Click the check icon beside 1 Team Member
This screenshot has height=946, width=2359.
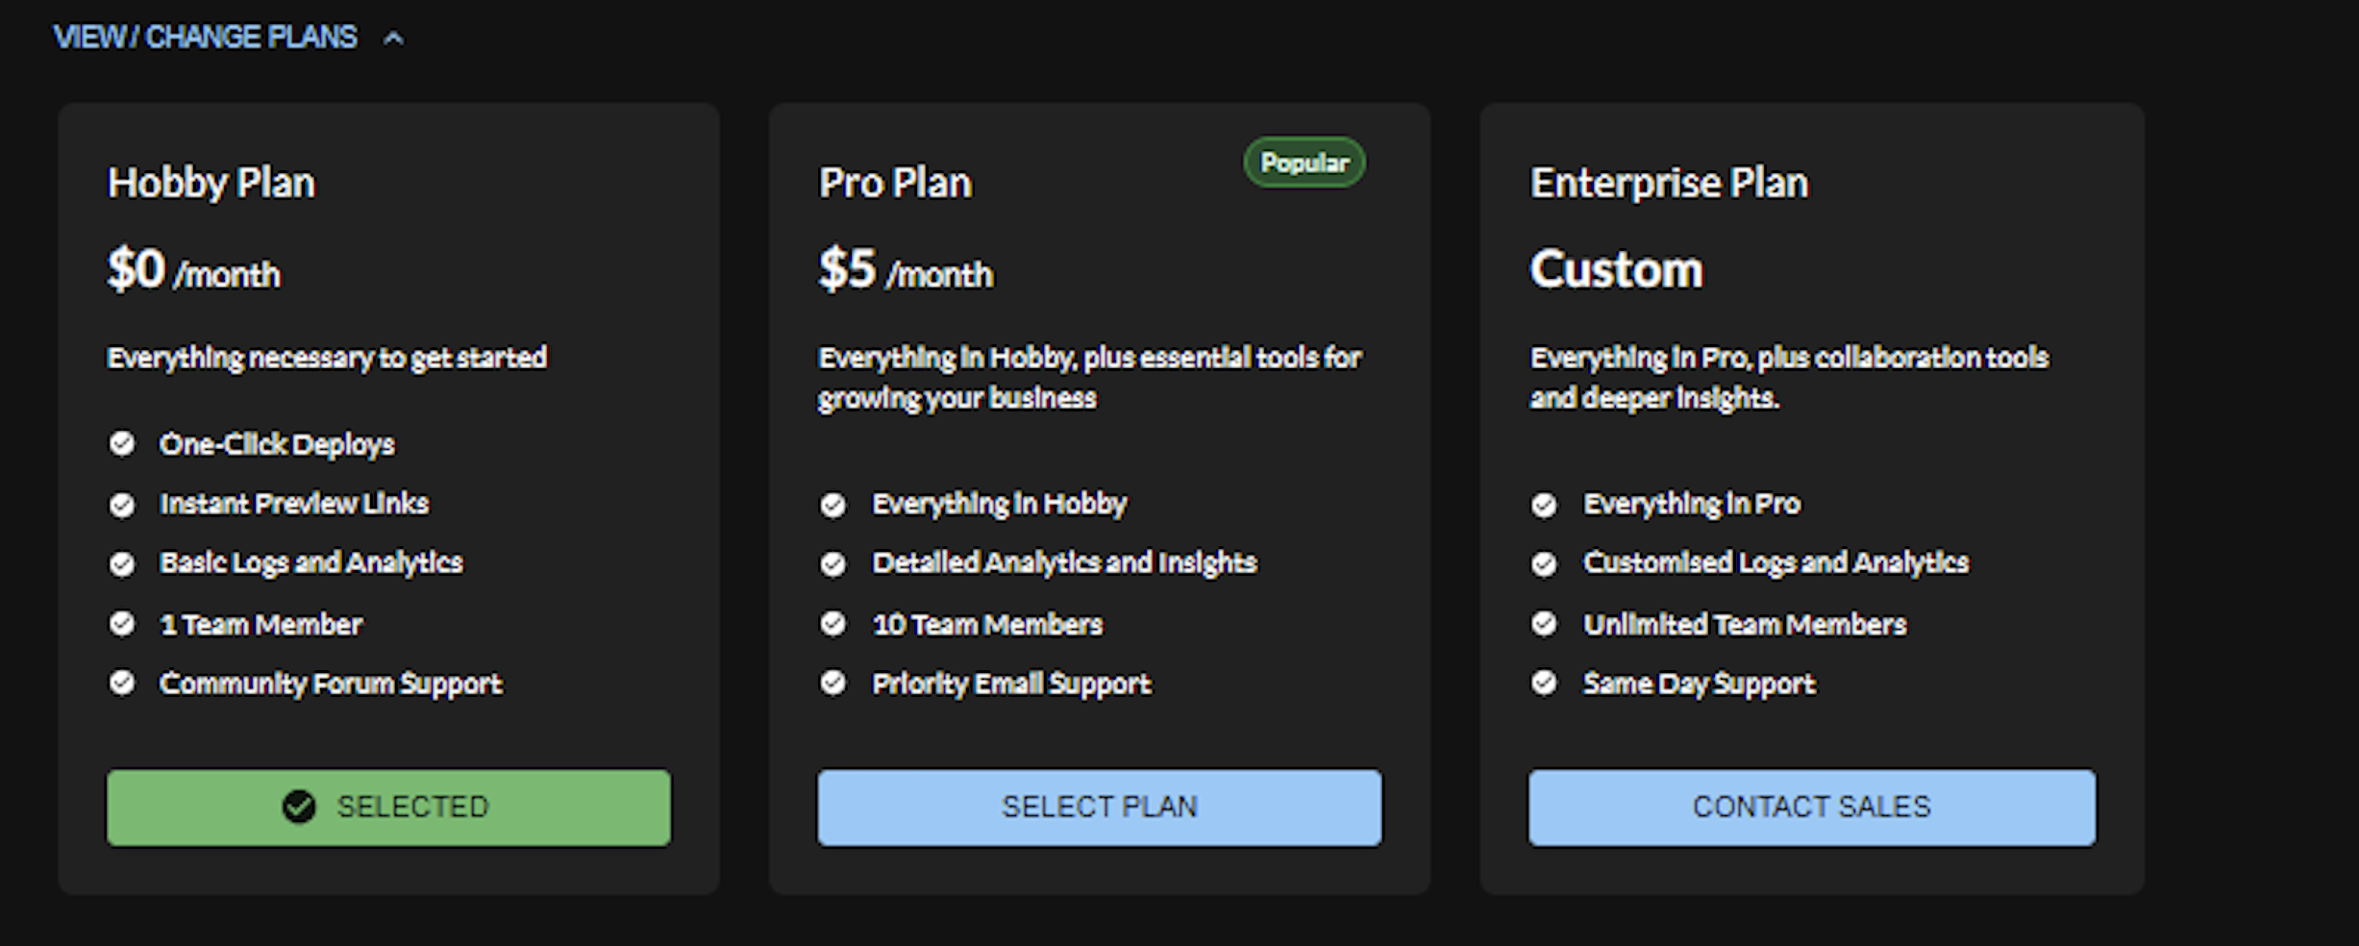(122, 624)
